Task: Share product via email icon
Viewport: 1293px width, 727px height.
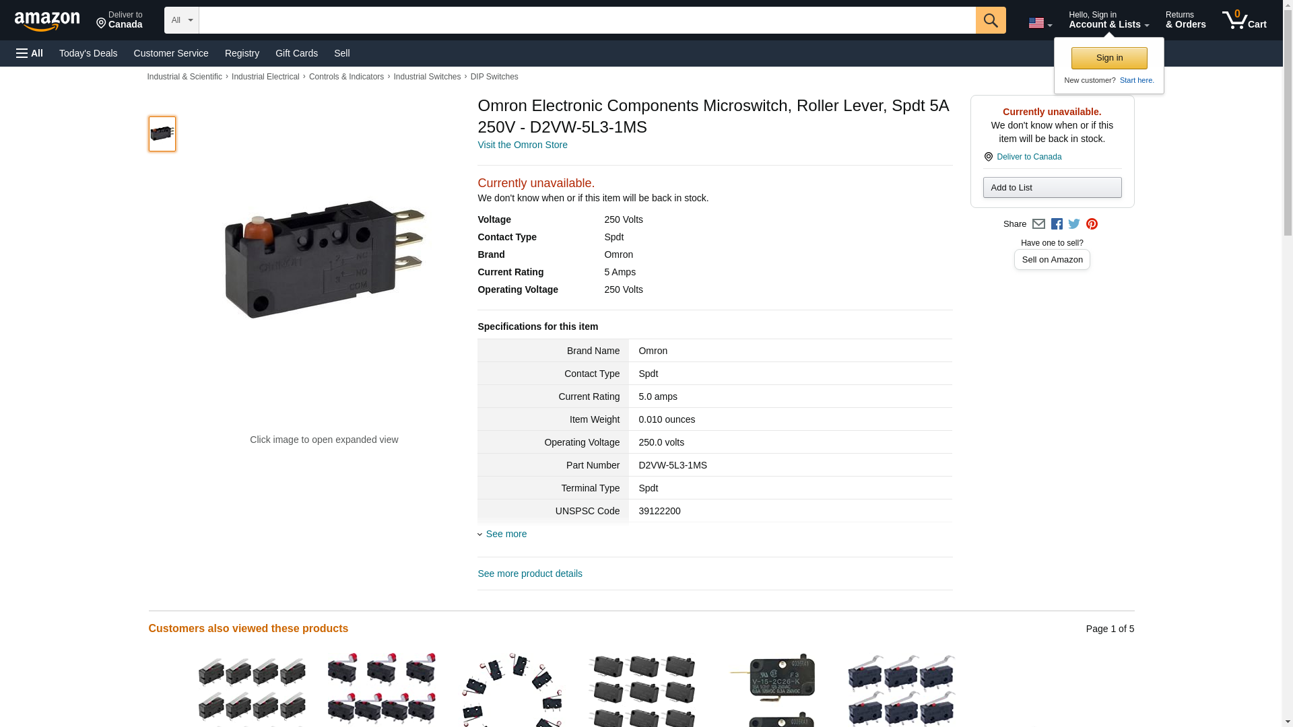Action: click(x=1038, y=224)
